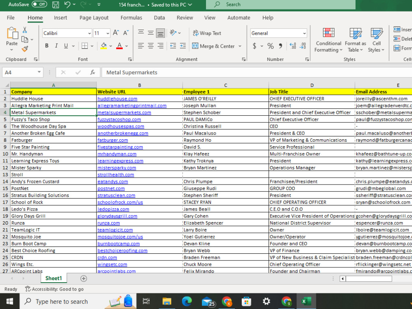
Task: Switch to the Review tab
Action: pyautogui.click(x=185, y=18)
